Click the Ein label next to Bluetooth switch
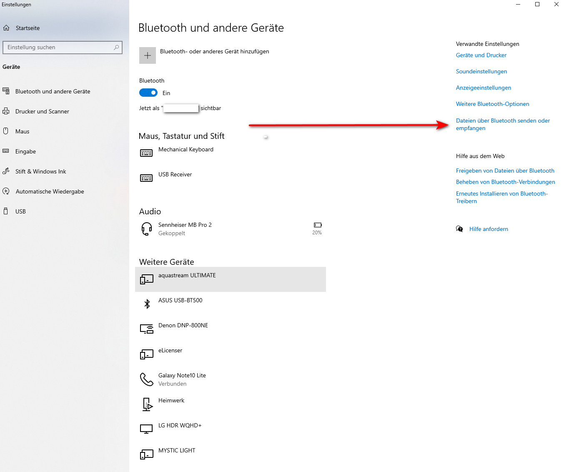The height and width of the screenshot is (472, 564). (x=166, y=93)
